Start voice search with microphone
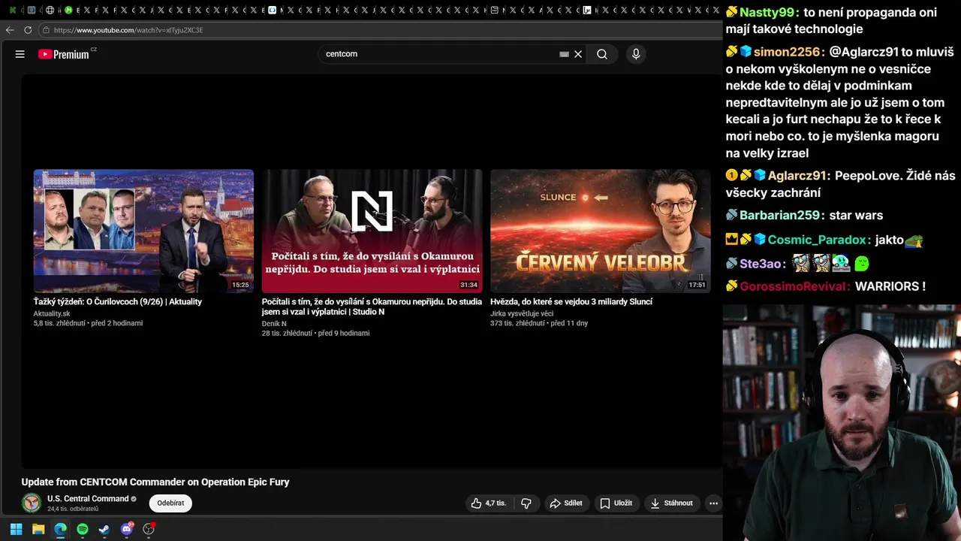The height and width of the screenshot is (541, 961). (x=636, y=54)
